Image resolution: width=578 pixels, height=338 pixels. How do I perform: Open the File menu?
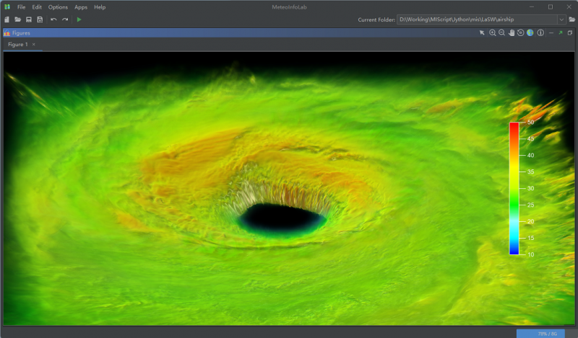pos(21,6)
